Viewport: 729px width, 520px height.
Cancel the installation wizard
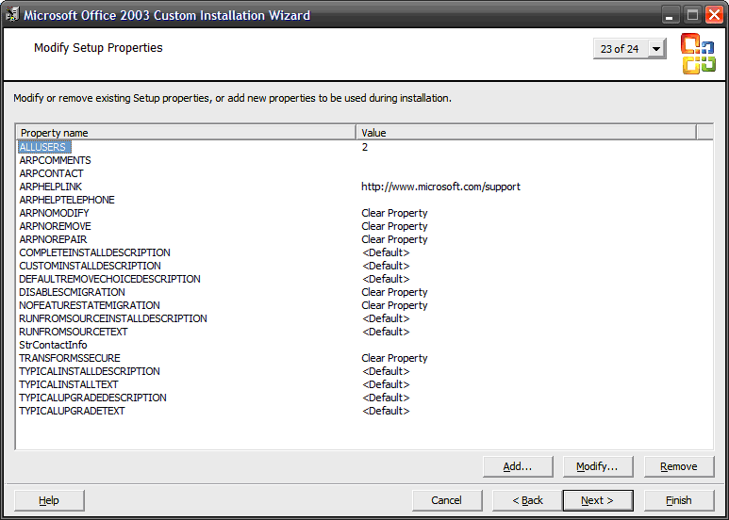[446, 500]
